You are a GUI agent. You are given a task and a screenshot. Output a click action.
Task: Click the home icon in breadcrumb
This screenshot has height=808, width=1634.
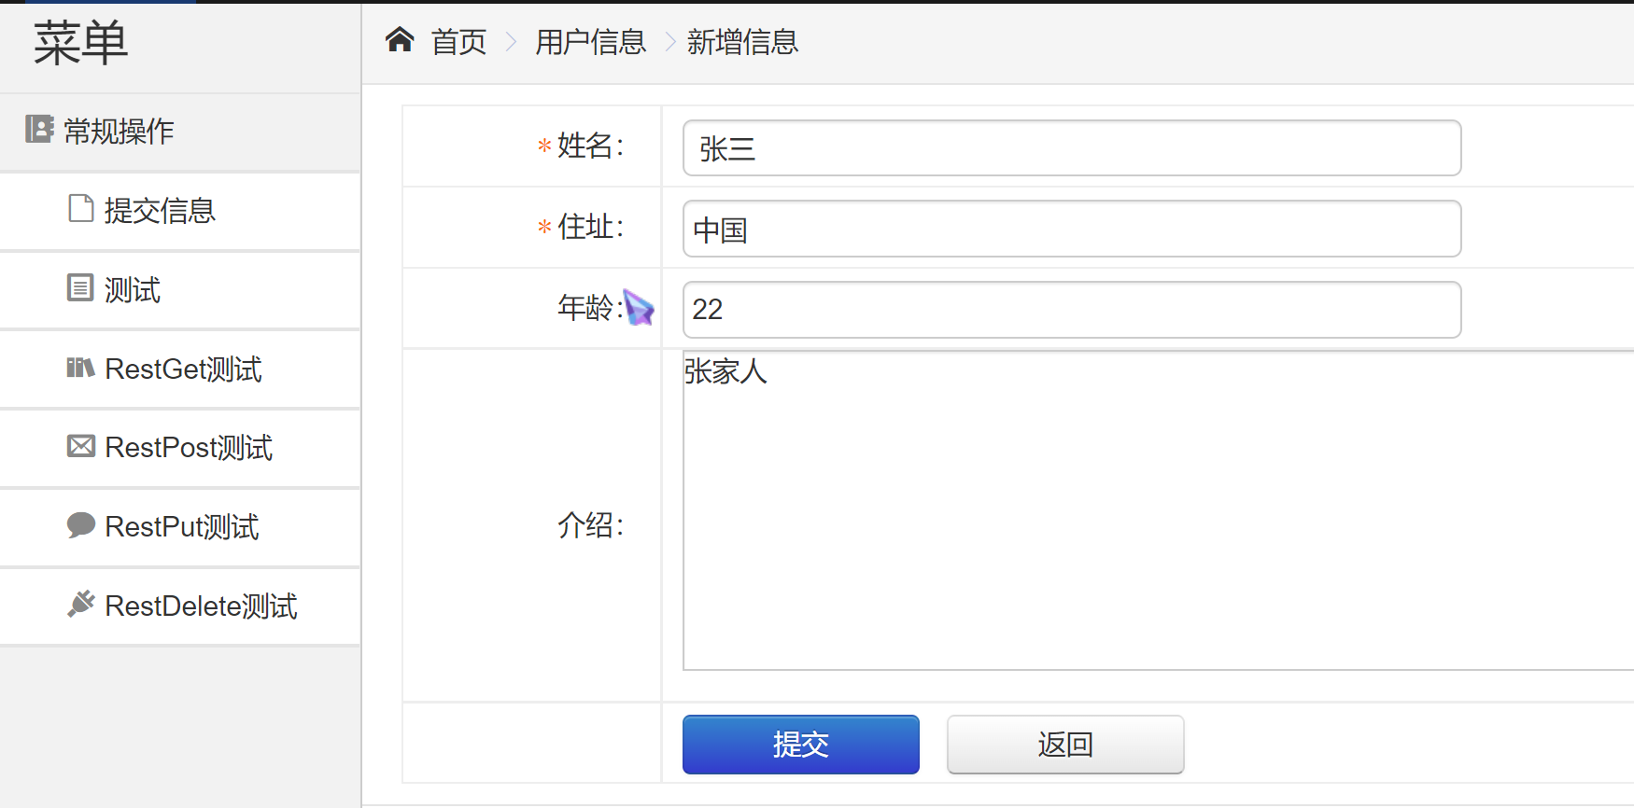pos(400,39)
